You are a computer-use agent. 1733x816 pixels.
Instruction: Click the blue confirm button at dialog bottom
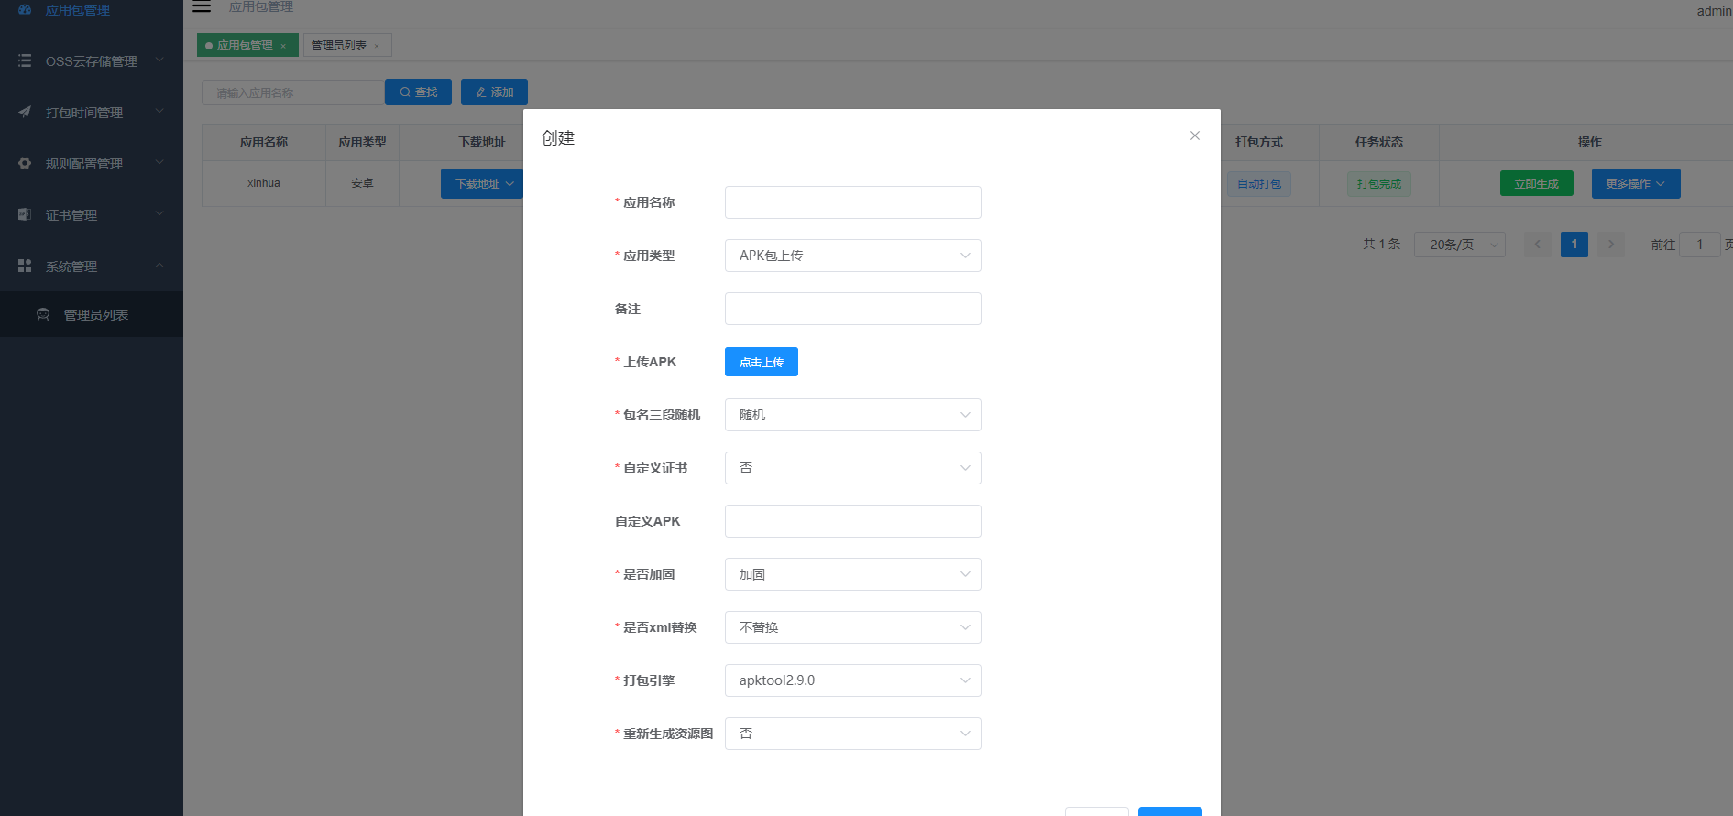pos(1170,811)
